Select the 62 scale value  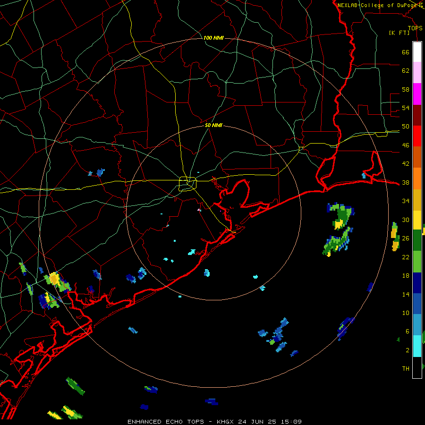tap(406, 71)
